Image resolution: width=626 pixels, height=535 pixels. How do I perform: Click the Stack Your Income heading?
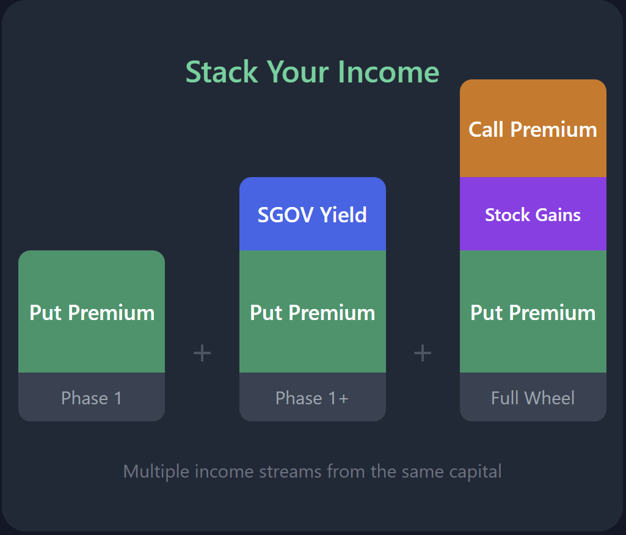click(x=312, y=72)
